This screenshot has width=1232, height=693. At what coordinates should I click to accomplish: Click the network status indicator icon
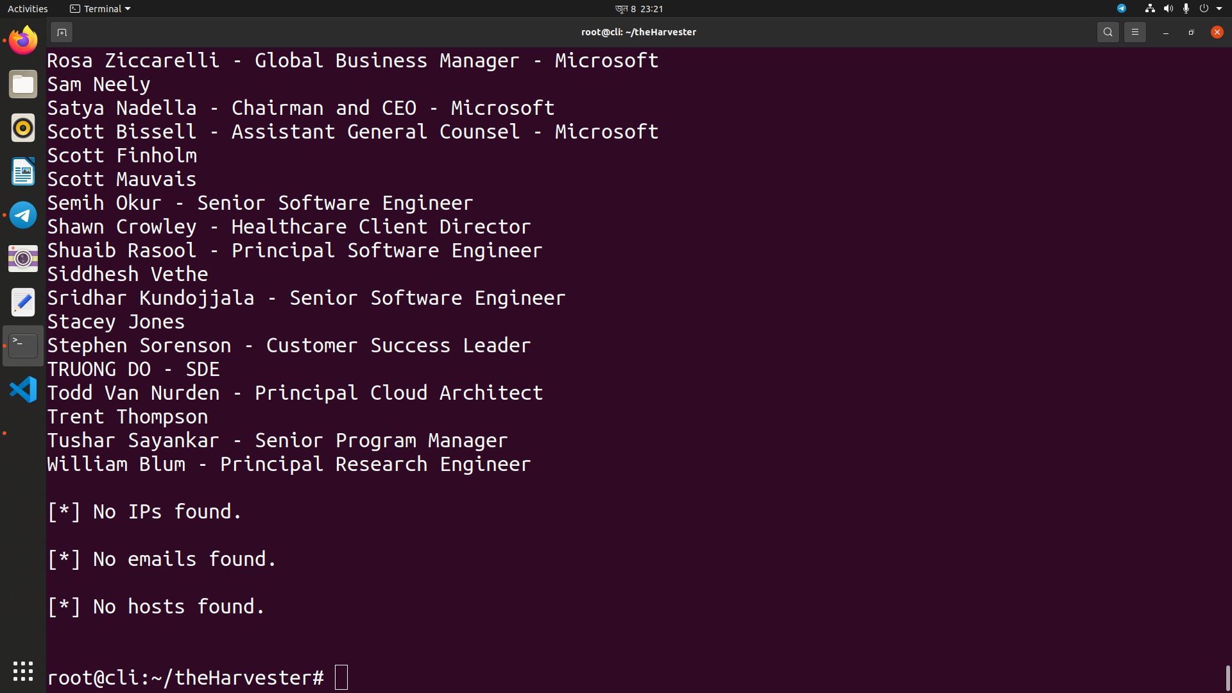coord(1149,8)
